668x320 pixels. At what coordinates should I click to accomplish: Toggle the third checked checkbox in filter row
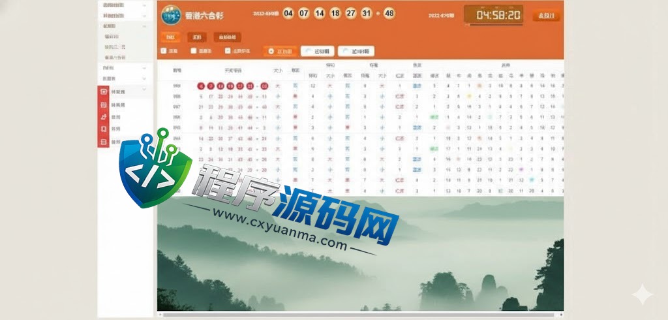point(228,51)
